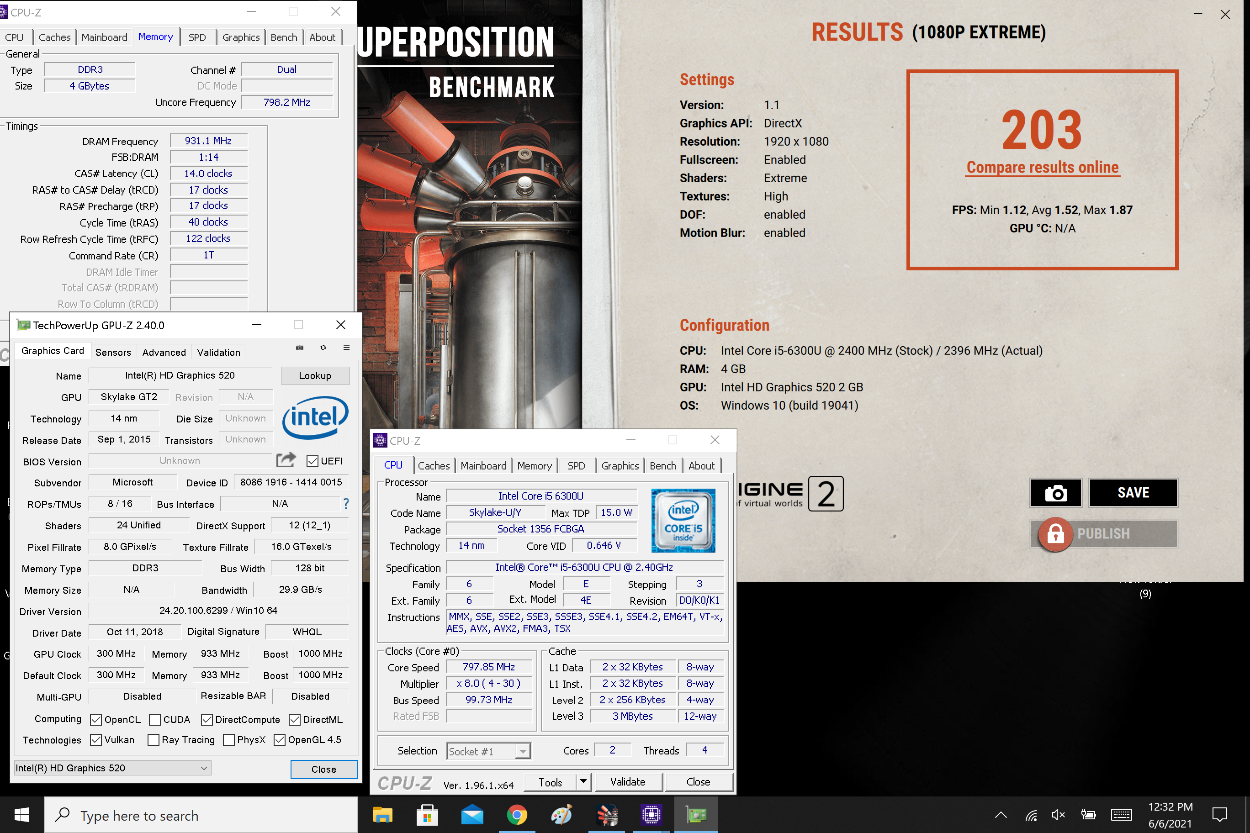
Task: Click the Bandwidth value 29.9 GB/s
Action: [301, 589]
